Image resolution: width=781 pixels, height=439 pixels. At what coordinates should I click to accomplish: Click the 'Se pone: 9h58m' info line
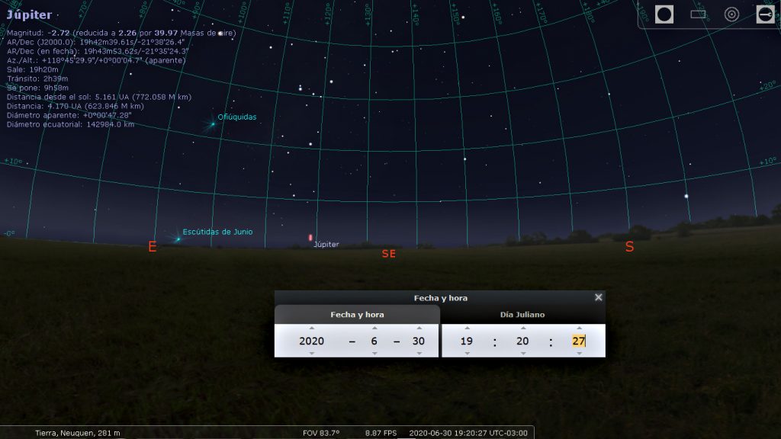(x=37, y=88)
